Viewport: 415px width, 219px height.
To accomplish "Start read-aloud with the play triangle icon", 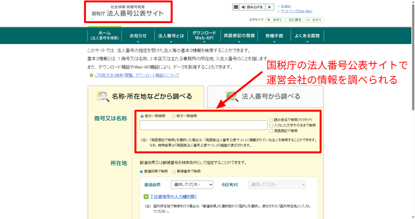I will tap(270, 7).
